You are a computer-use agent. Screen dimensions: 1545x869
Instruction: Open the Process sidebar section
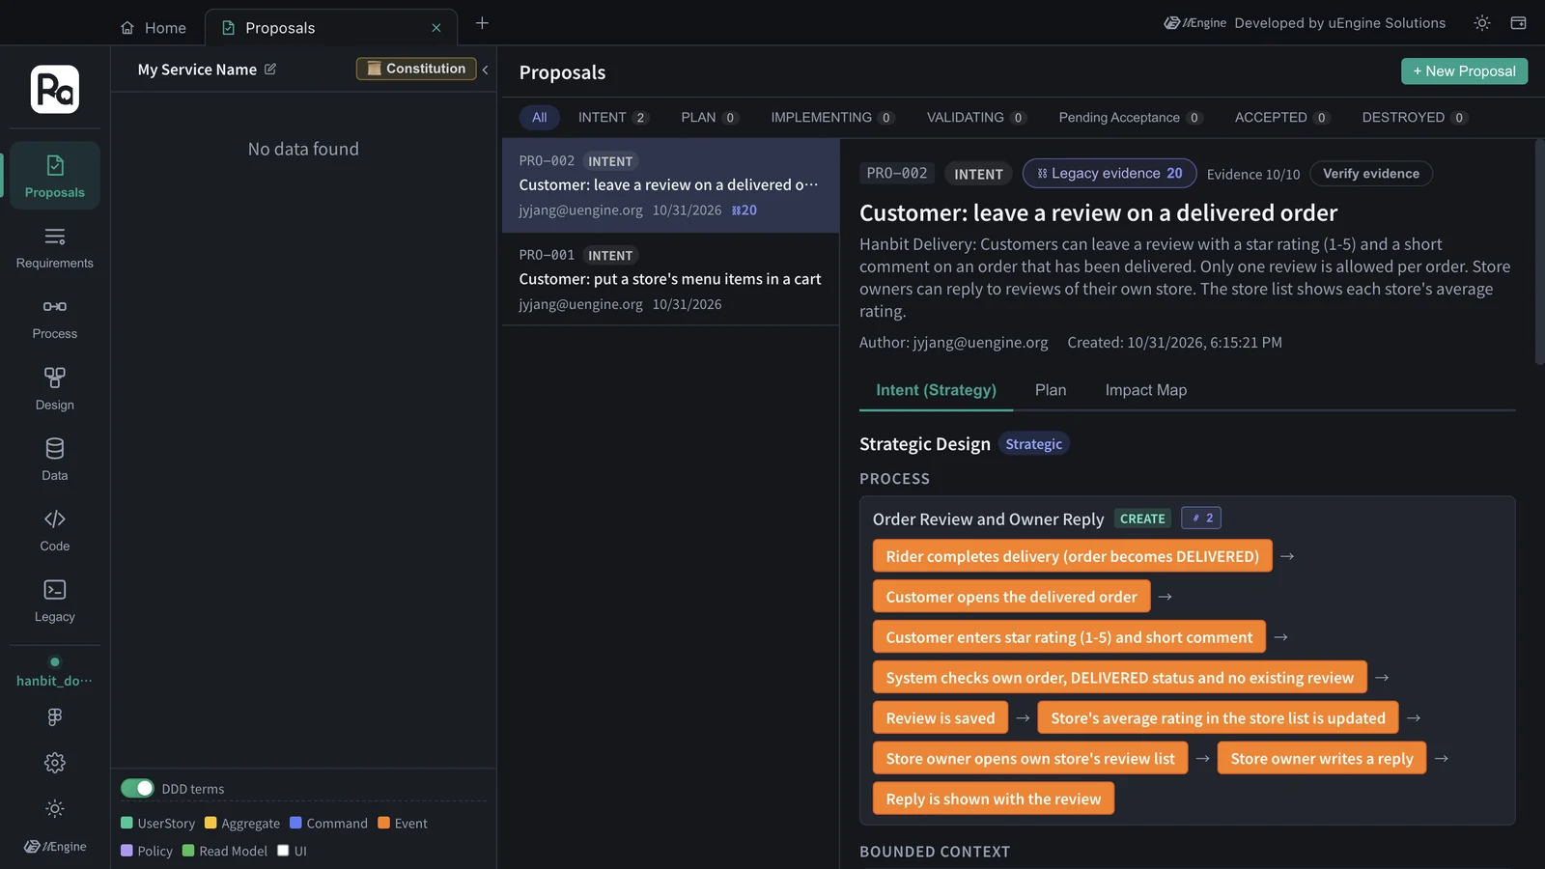click(x=55, y=319)
